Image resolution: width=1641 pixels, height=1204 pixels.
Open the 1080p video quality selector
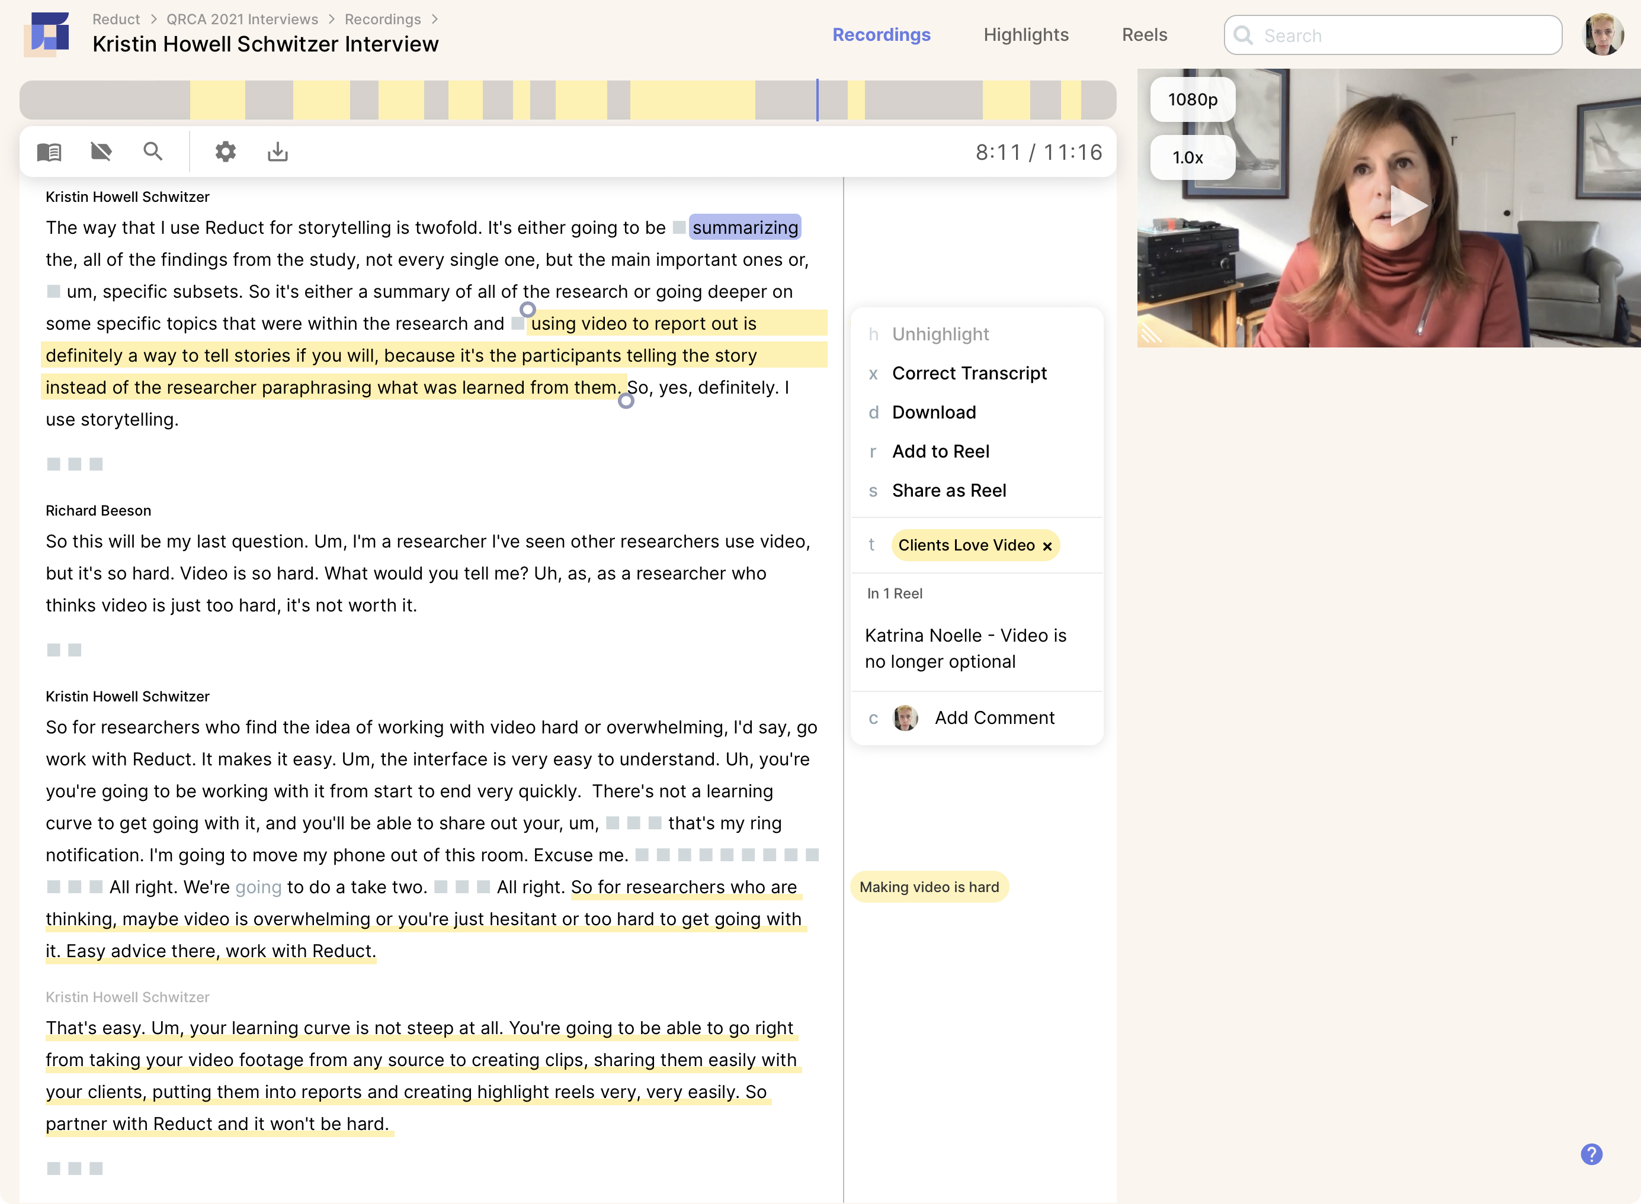[x=1192, y=99]
